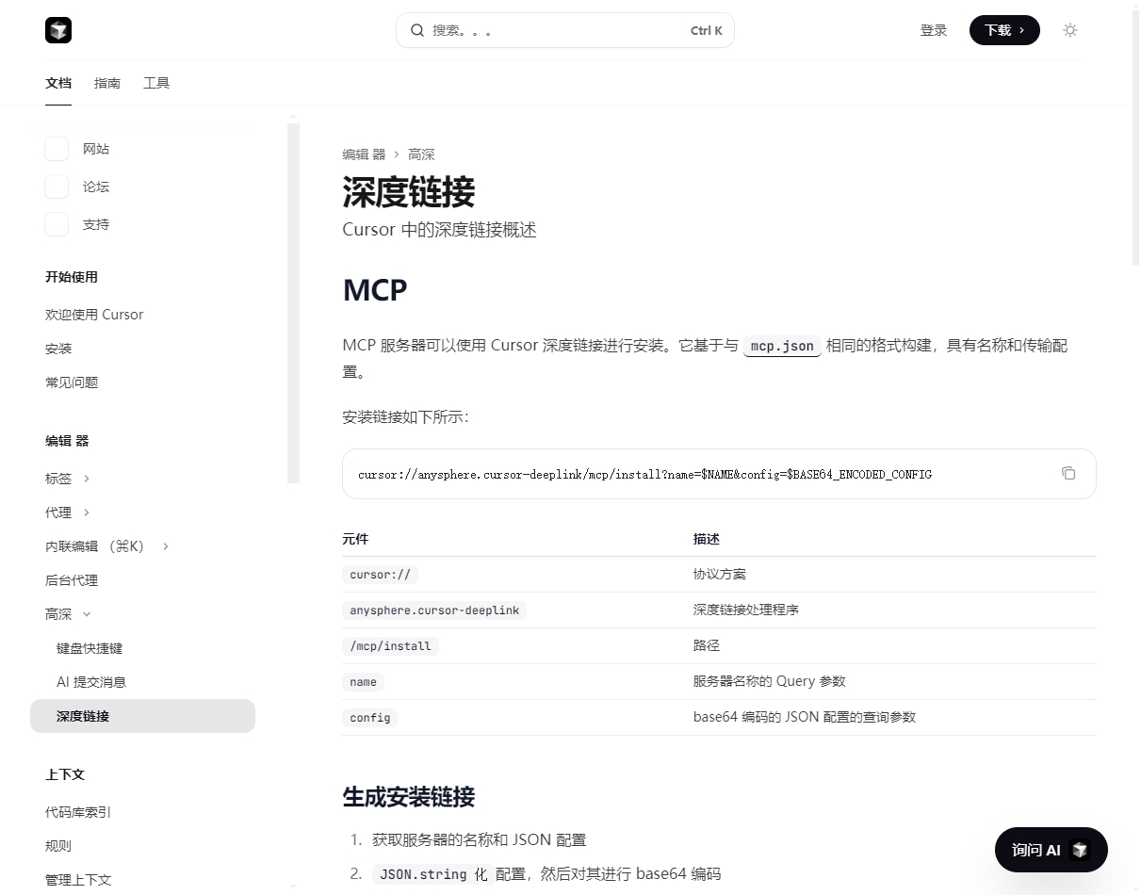Screen dimensions: 1141x895
Task: Open the 安装 sidebar page
Action: [x=58, y=349]
